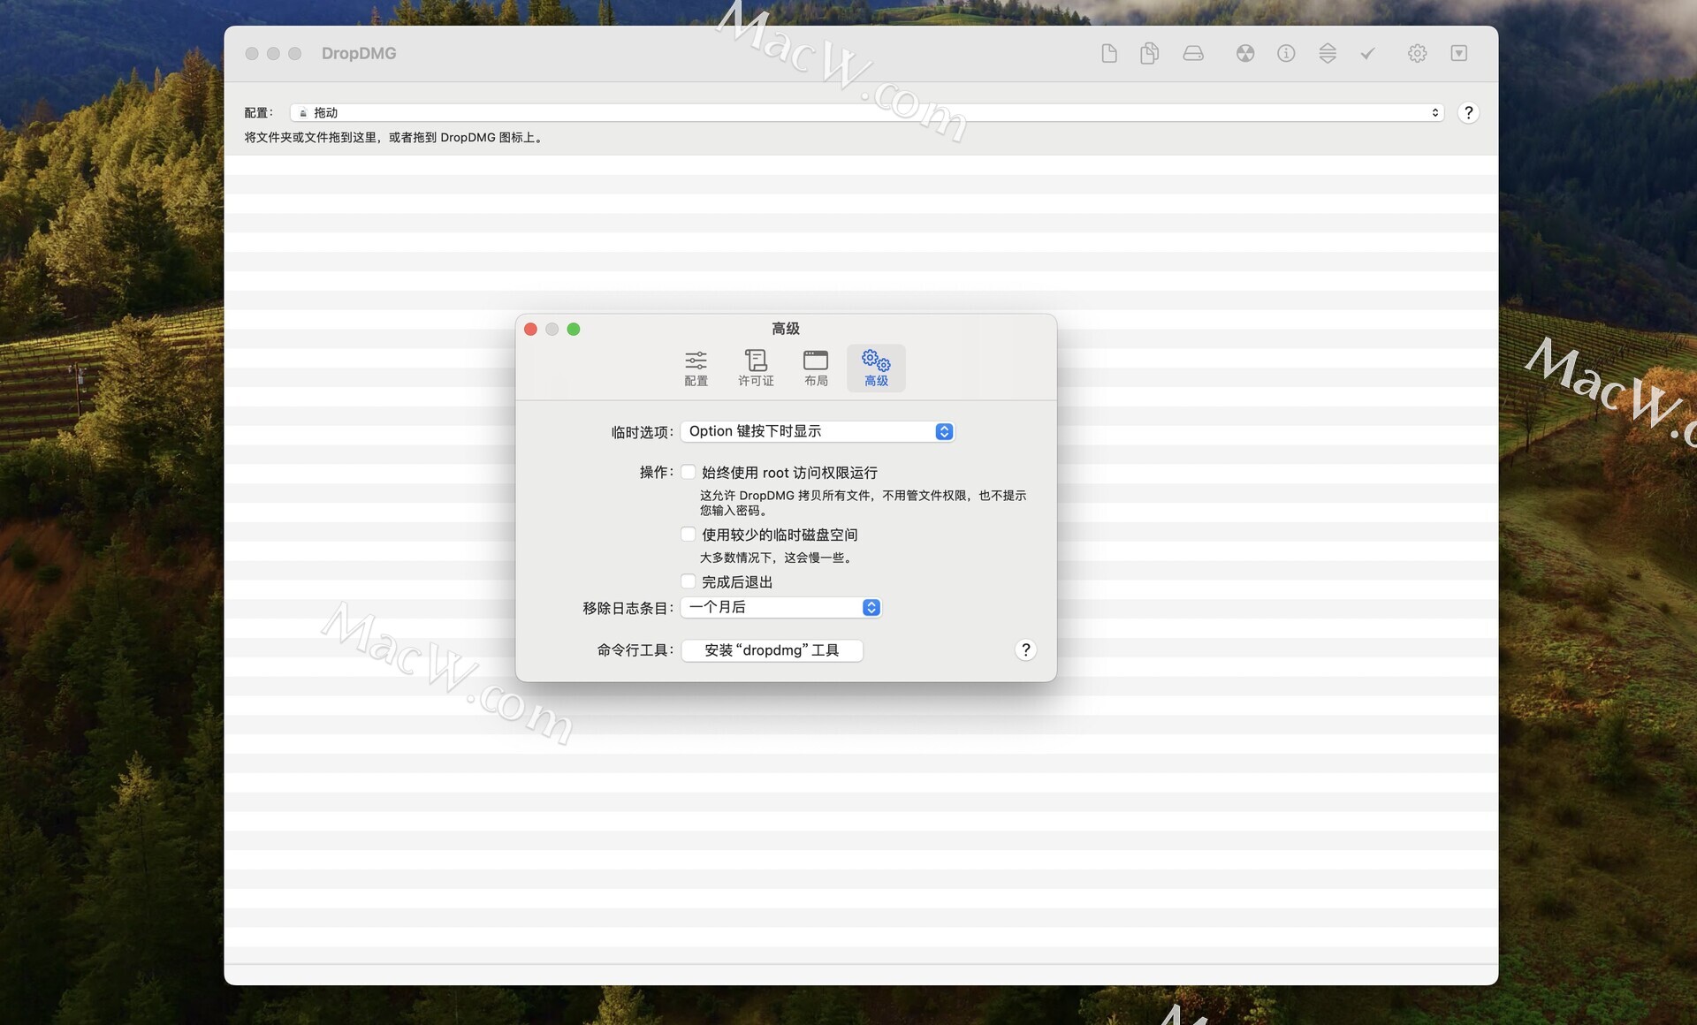Enable 完成后退出 checkbox
This screenshot has width=1697, height=1025.
coord(688,582)
